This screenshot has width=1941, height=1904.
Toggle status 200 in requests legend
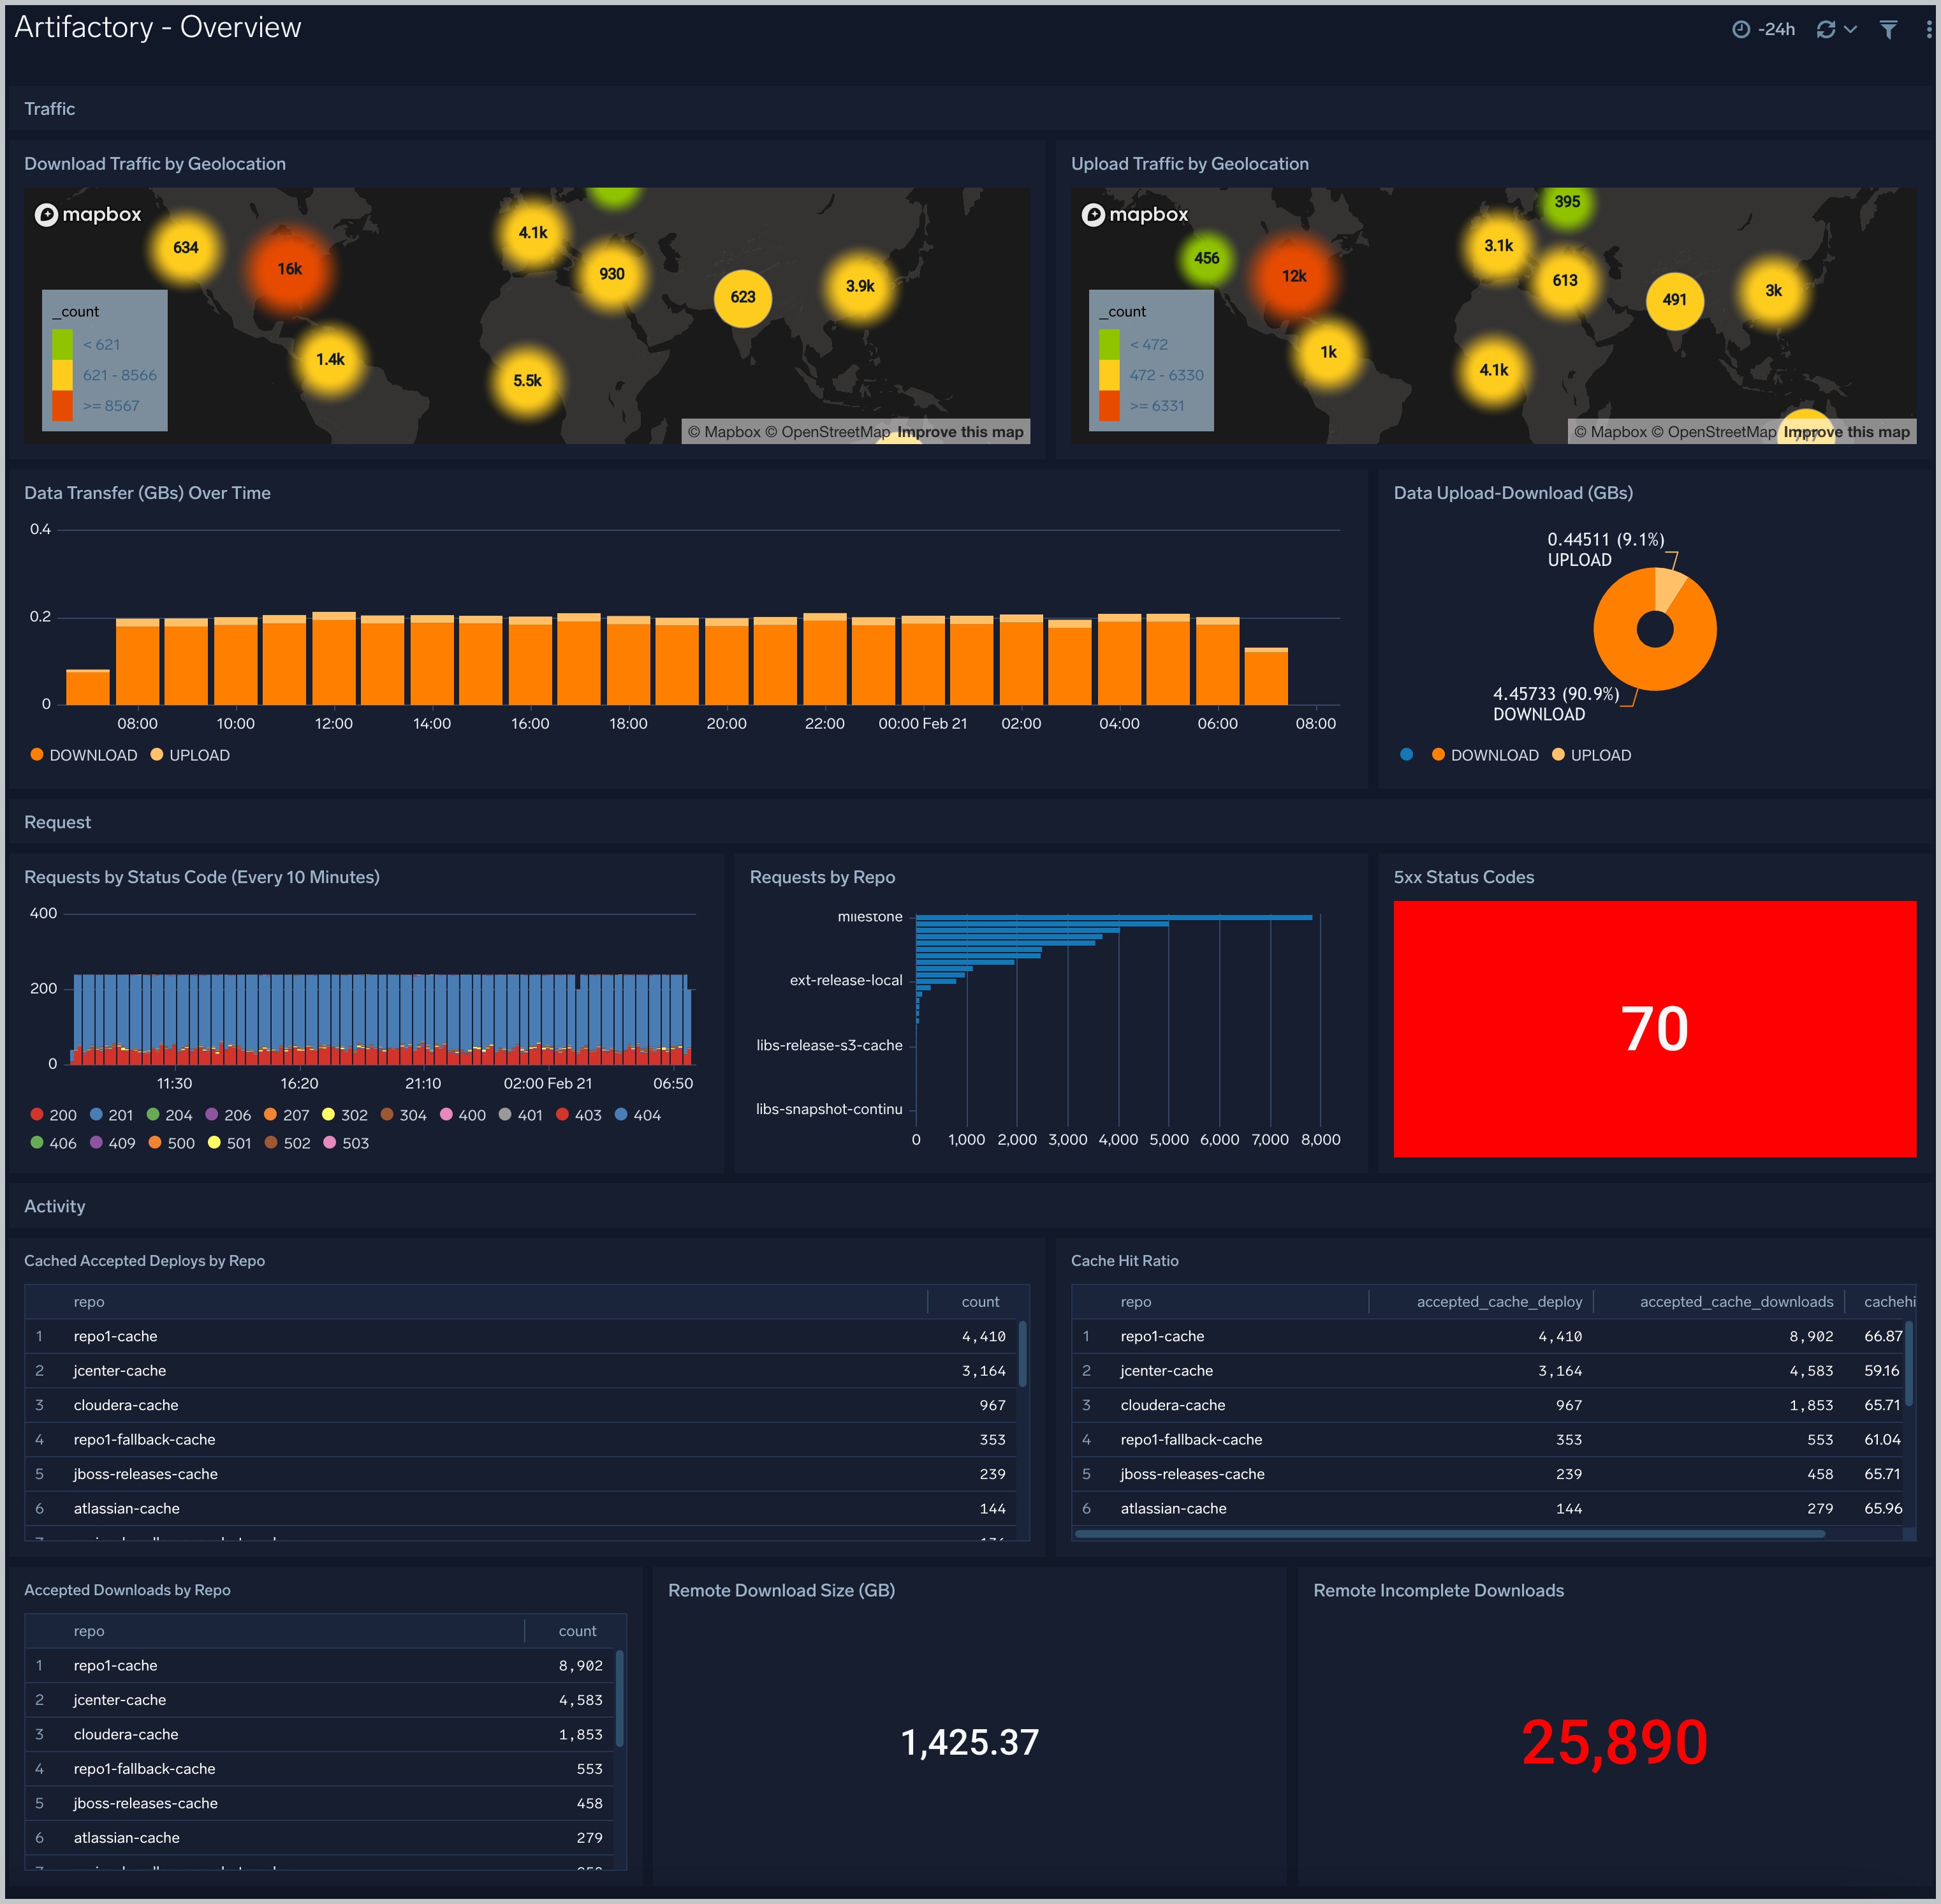[x=54, y=1115]
